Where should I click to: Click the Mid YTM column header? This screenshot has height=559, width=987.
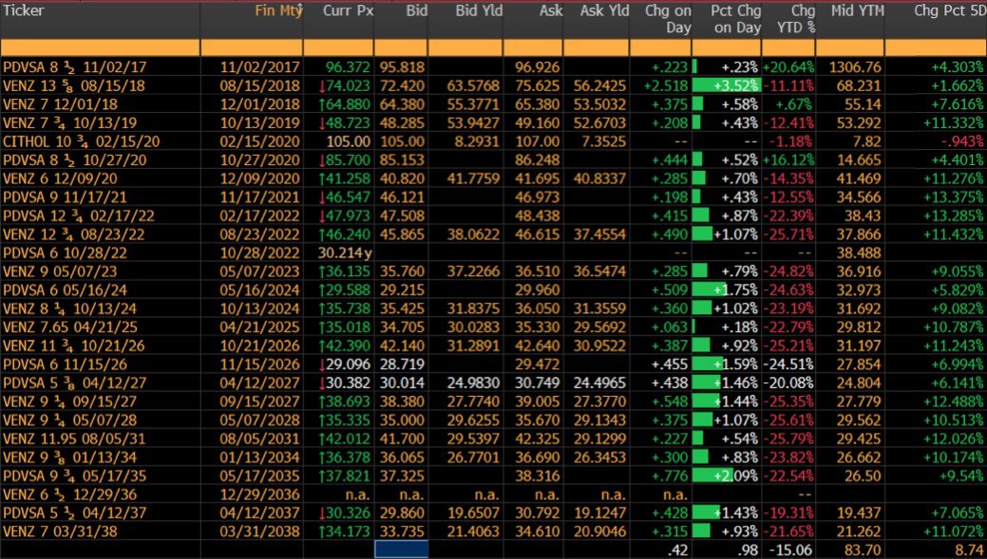857,10
